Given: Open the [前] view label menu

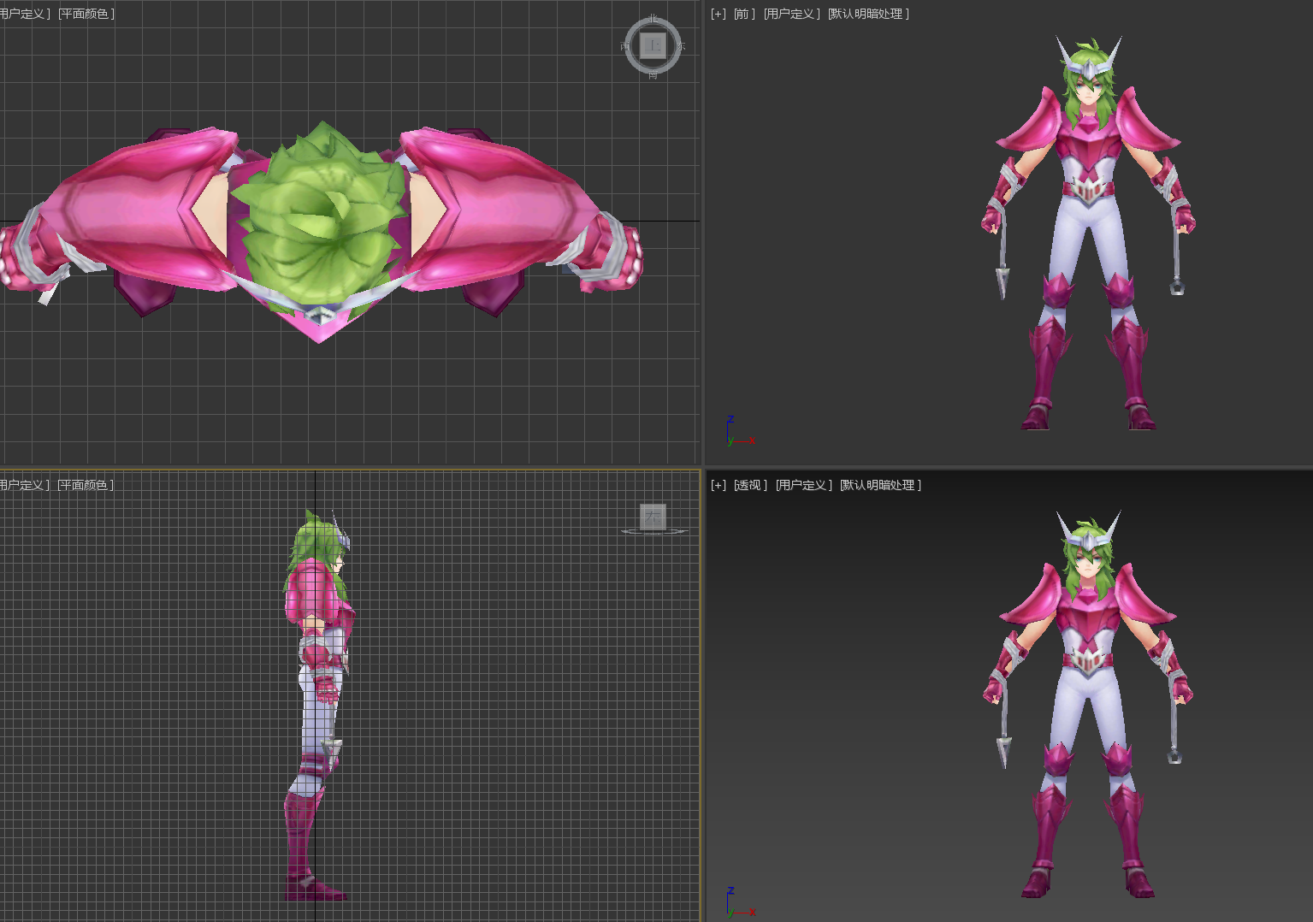Looking at the screenshot, I should pos(744,14).
